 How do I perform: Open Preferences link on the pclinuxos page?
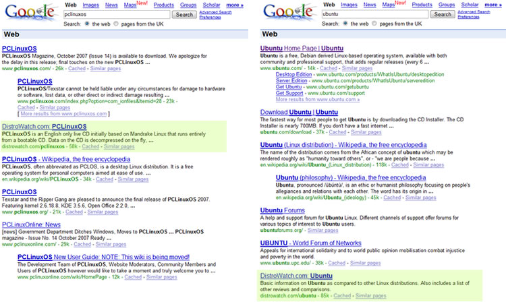tap(210, 17)
